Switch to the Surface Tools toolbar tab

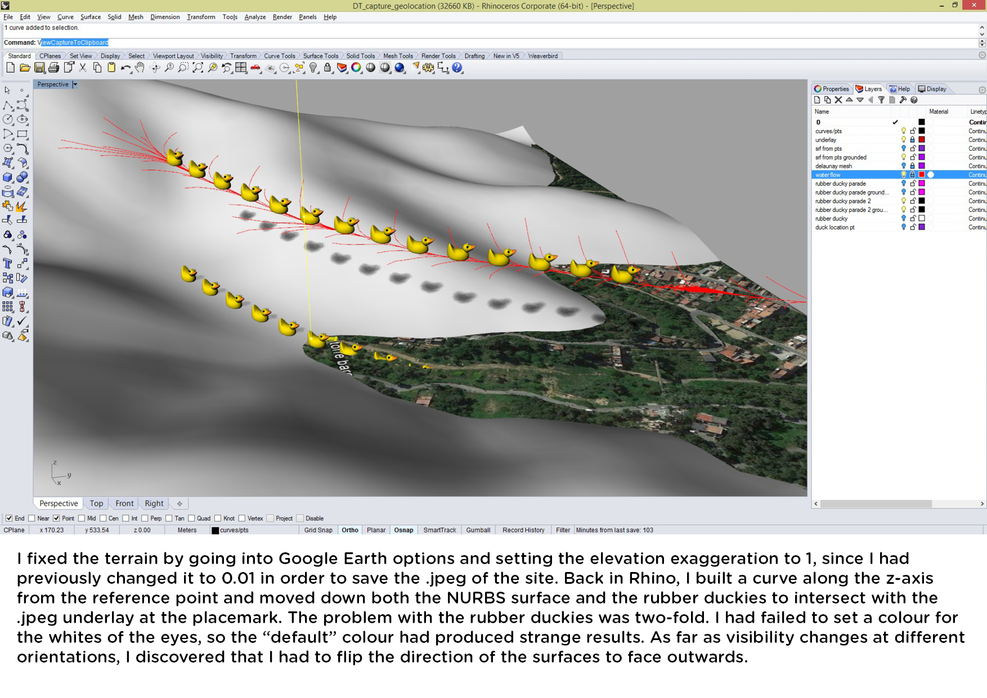(x=320, y=56)
